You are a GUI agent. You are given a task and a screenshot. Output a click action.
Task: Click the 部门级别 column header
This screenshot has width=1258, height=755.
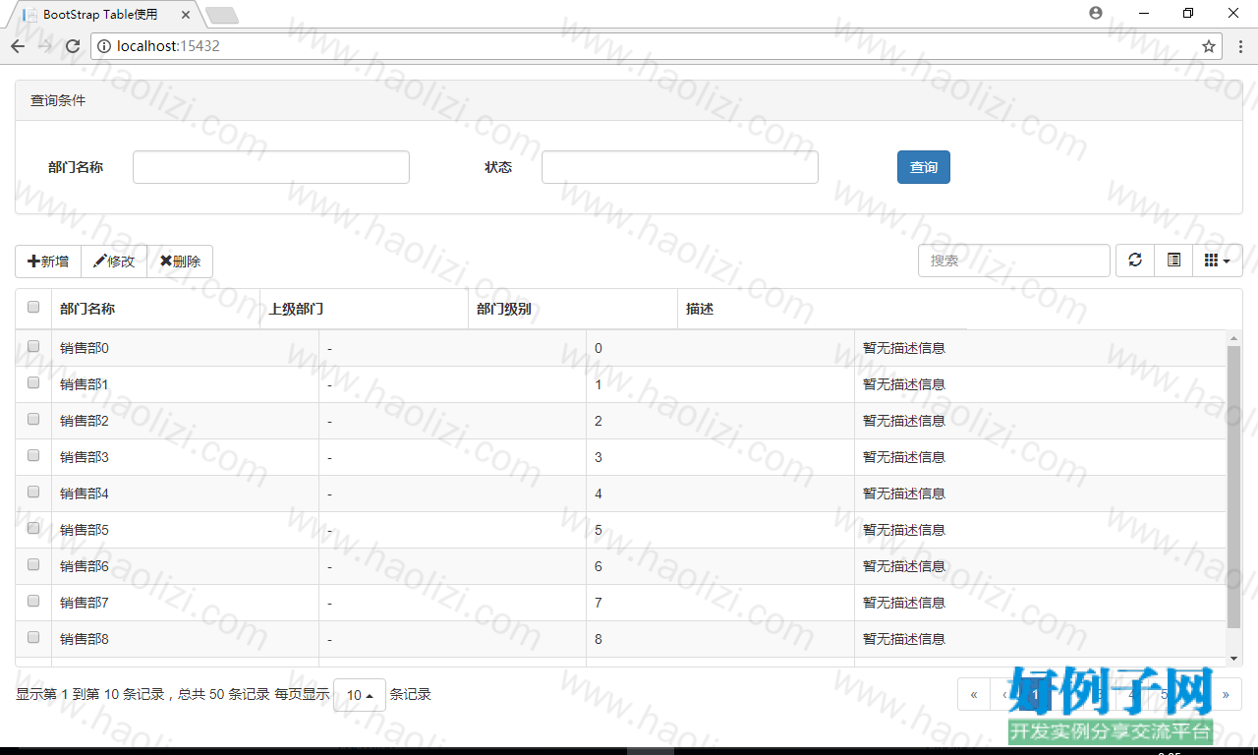point(573,309)
